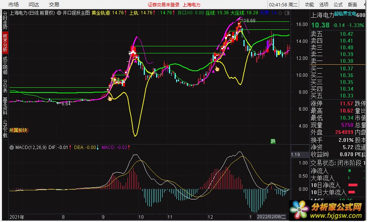Click the 上海电力(日线.前复权) chart title
This screenshot has width=368, height=222.
click(x=32, y=13)
